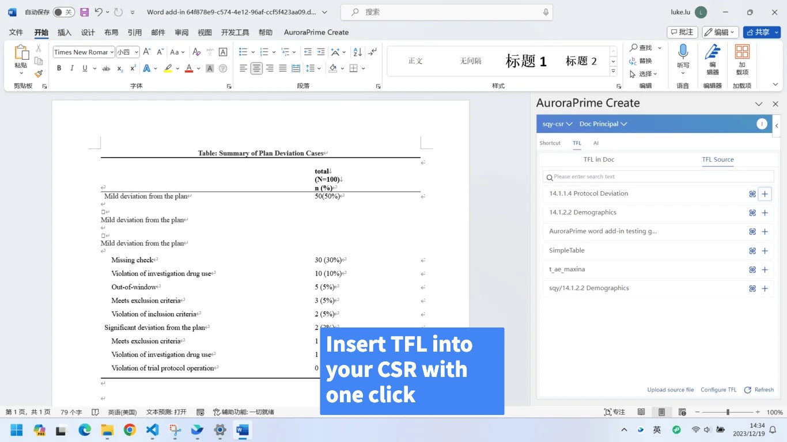
Task: Apply the Heading 1 (标题 1) style
Action: click(525, 61)
